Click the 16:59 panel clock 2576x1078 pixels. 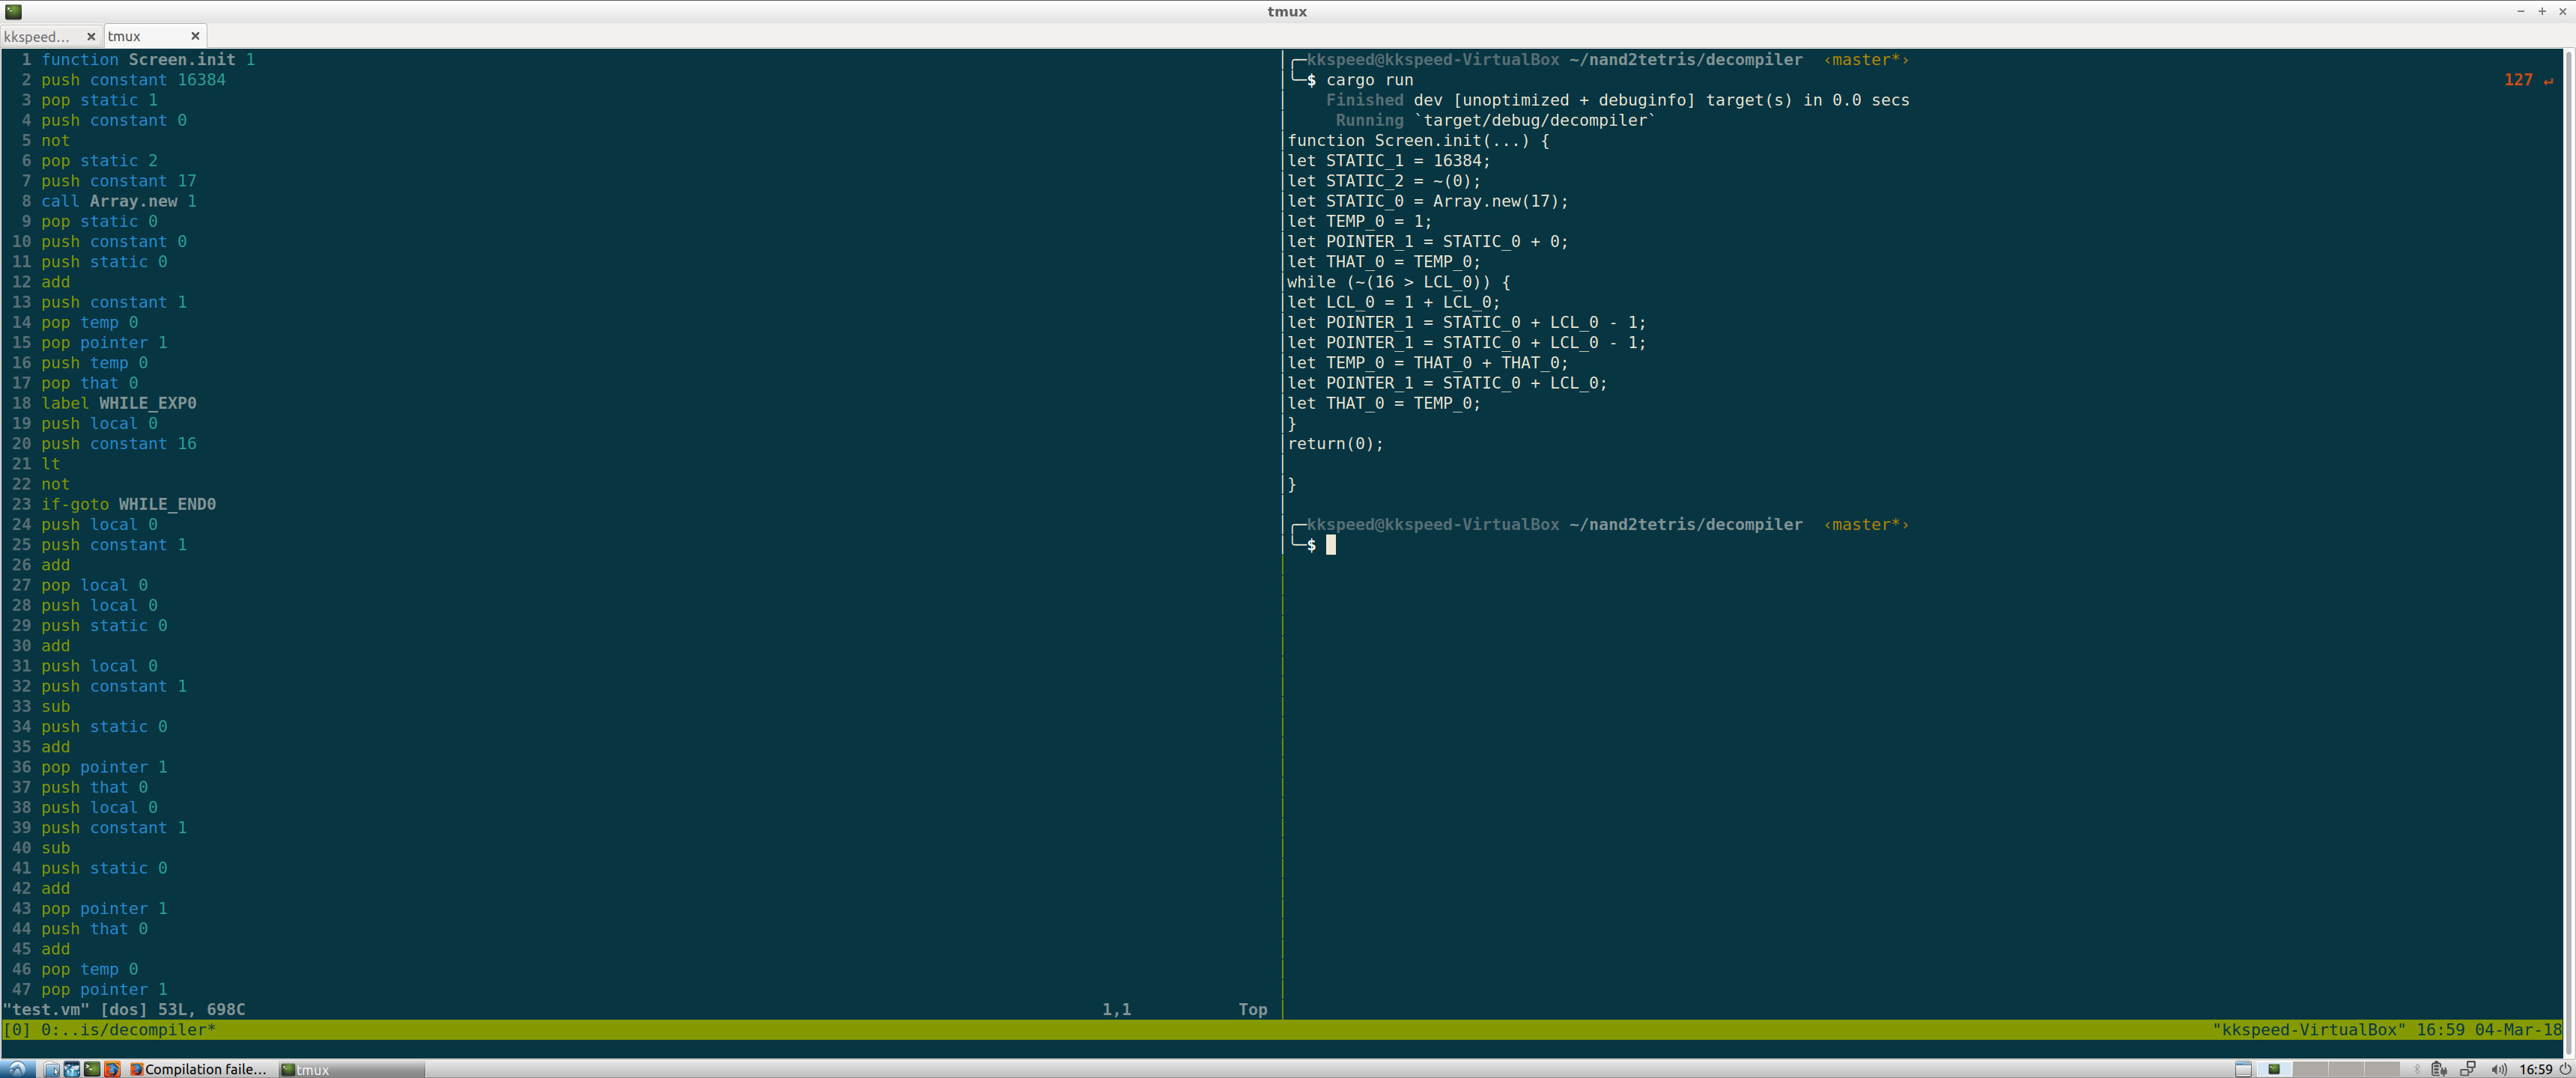2535,1069
